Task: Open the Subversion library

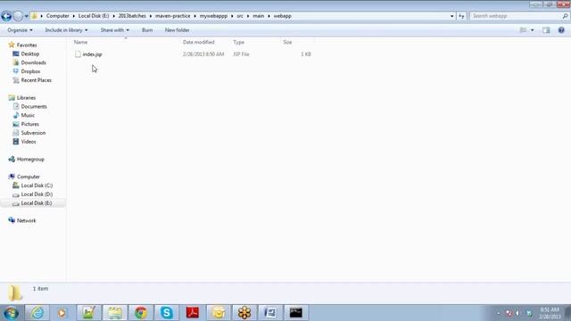Action: [x=33, y=133]
